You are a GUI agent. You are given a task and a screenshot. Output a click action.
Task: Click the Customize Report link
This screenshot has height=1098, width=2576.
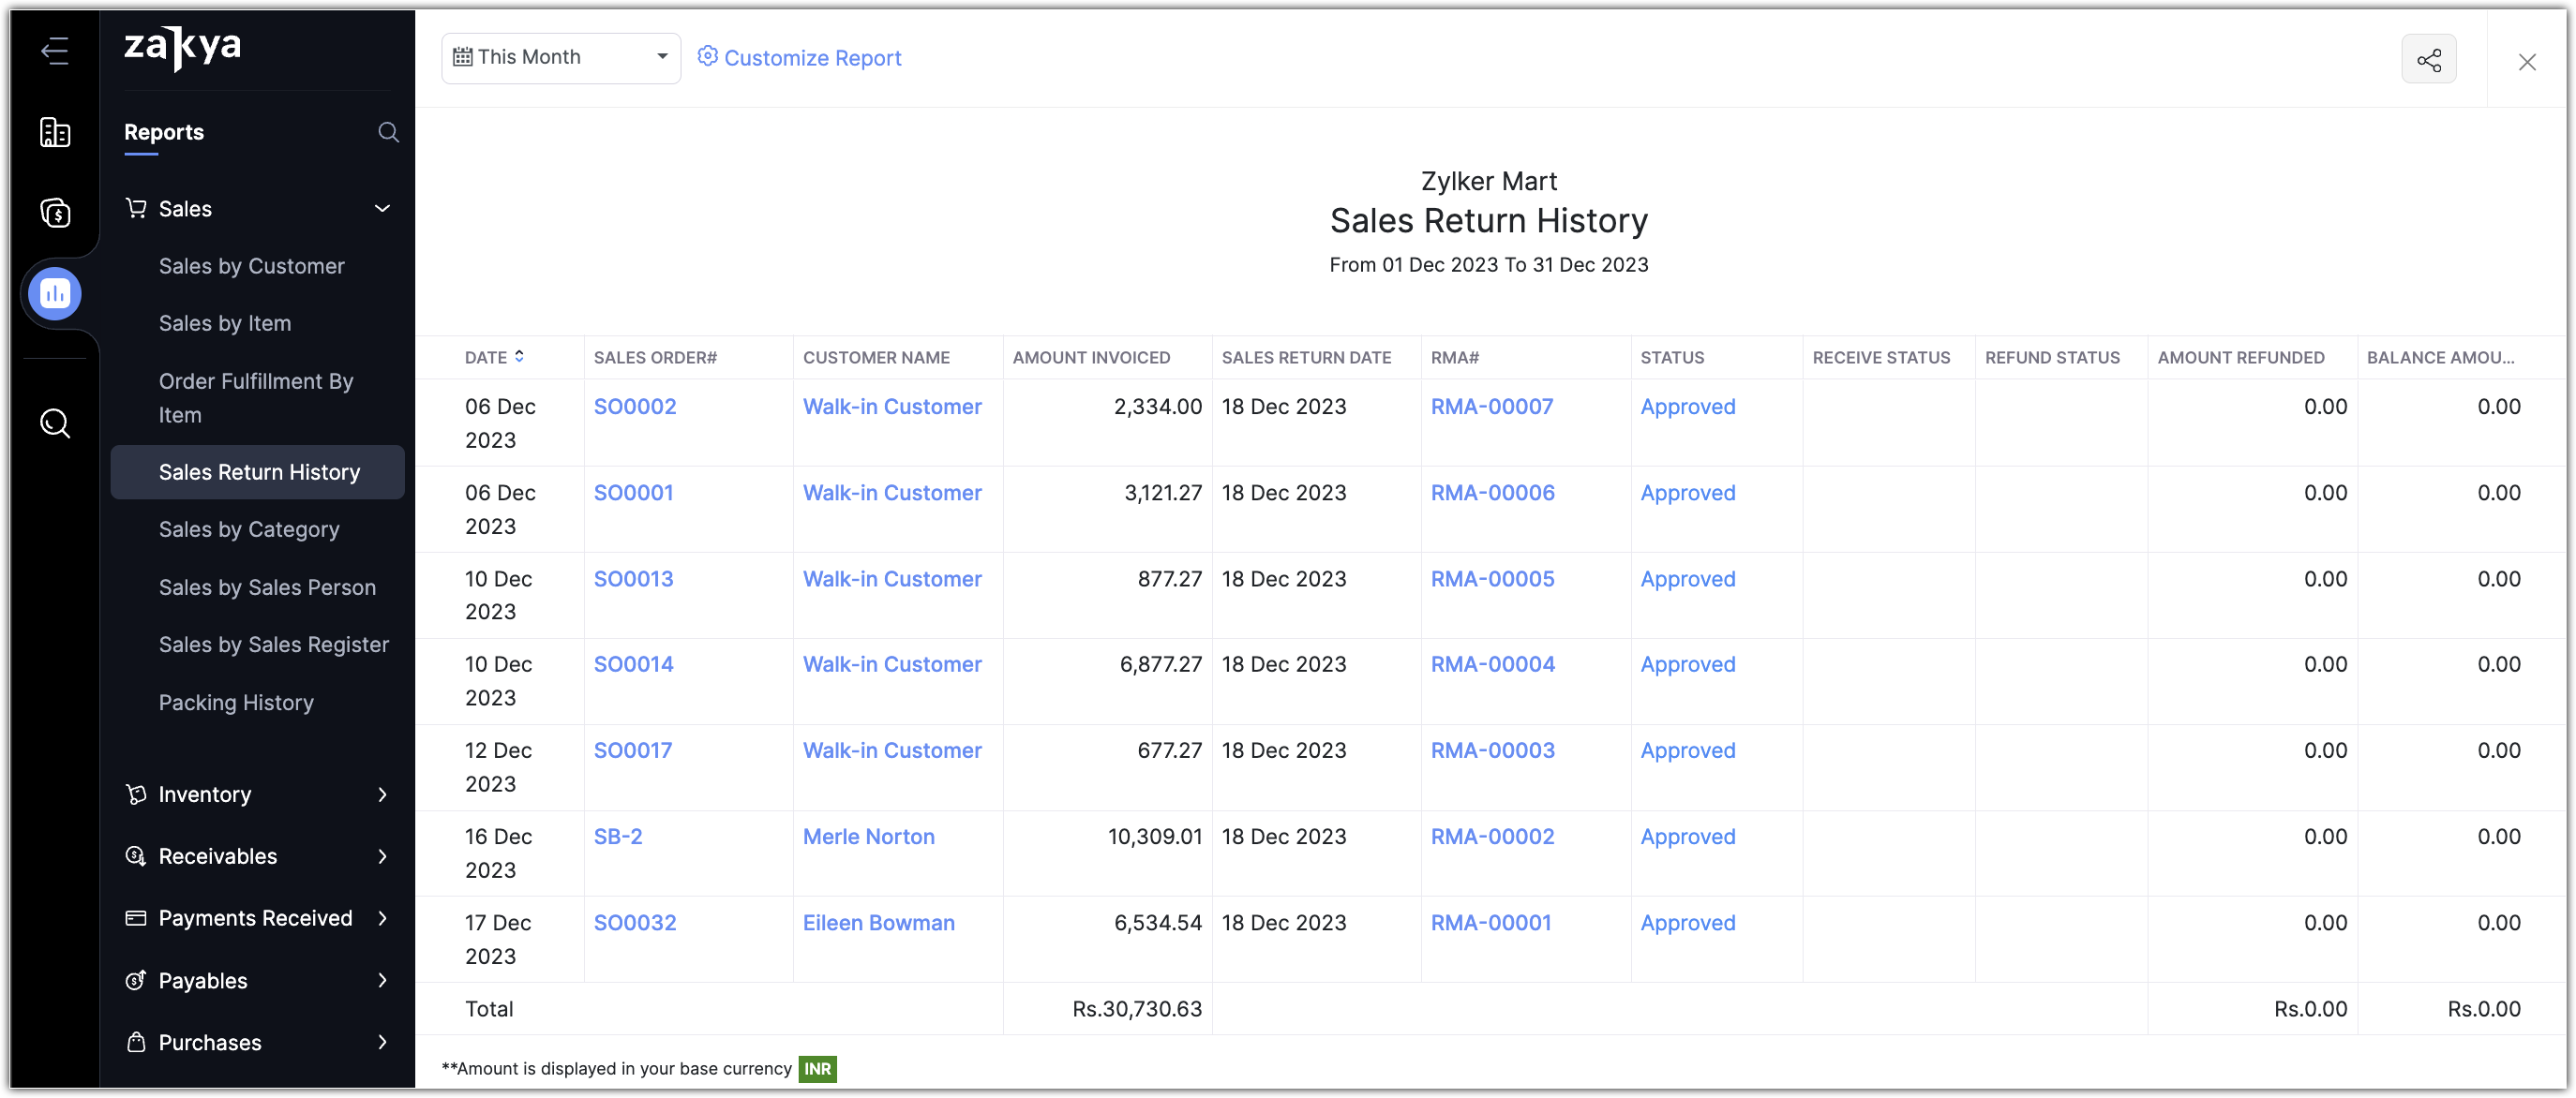point(812,57)
